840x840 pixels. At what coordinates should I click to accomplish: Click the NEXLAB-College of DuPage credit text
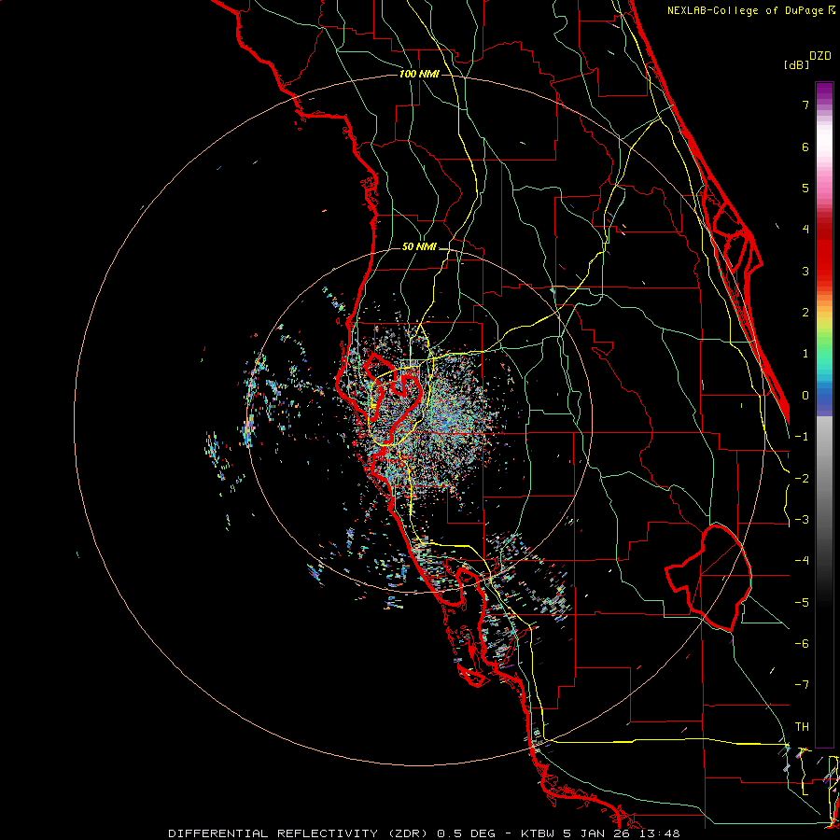click(747, 10)
